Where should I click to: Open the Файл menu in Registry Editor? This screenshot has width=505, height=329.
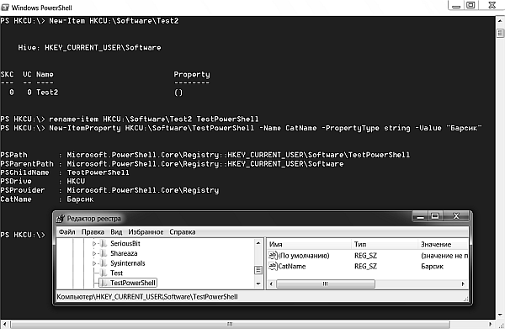(x=67, y=232)
